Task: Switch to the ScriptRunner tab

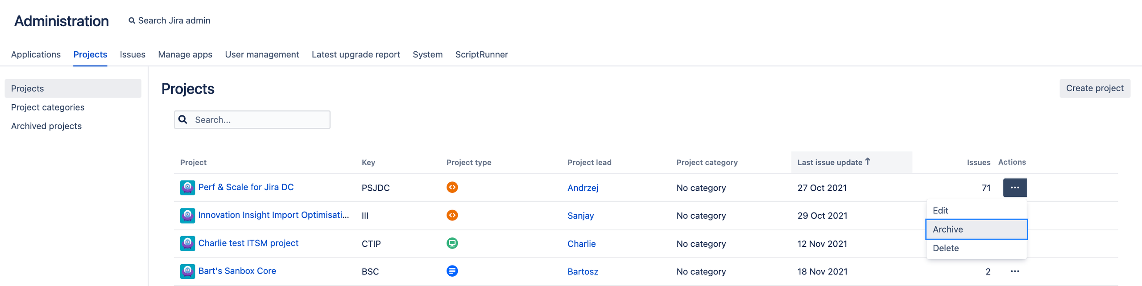Action: (481, 54)
